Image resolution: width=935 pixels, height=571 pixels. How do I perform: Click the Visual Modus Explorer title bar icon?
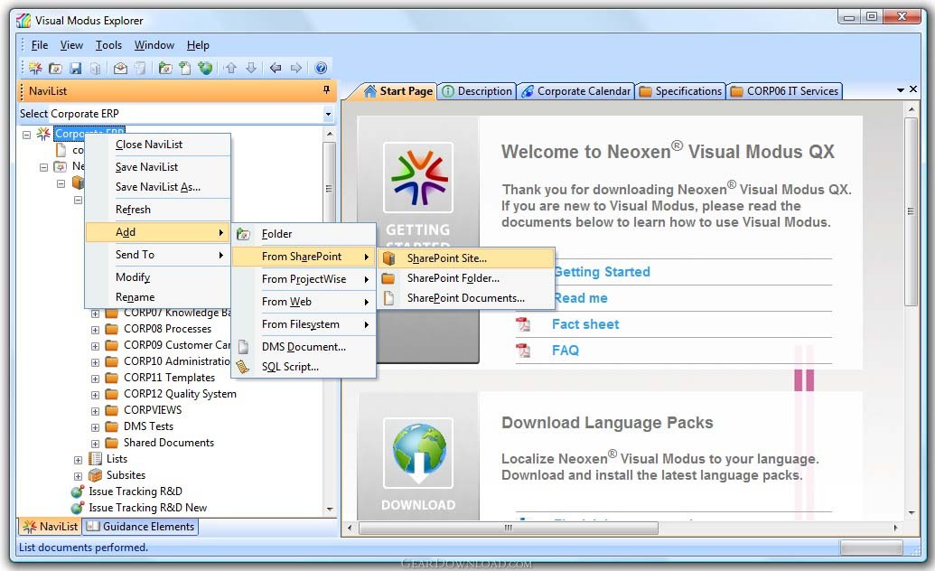coord(23,20)
